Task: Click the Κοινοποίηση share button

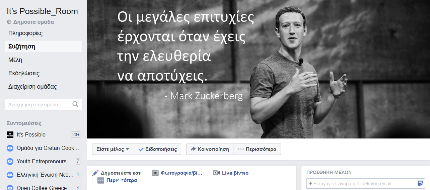Action: click(210, 149)
